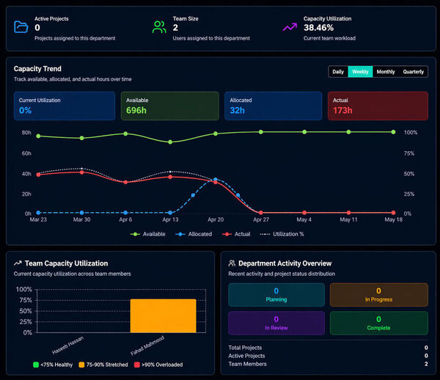Click the red >90% Overloaded legend swatch
The width and height of the screenshot is (440, 380).
point(137,365)
